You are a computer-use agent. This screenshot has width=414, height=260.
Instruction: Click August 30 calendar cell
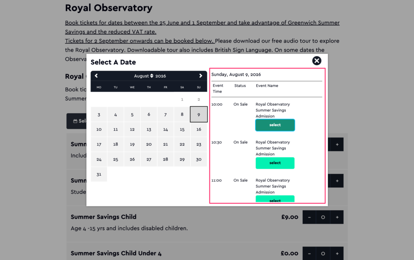click(x=199, y=159)
